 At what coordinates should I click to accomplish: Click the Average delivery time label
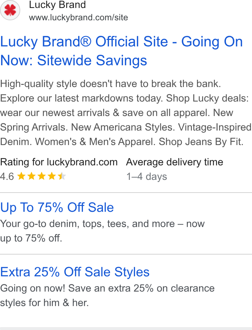(175, 162)
